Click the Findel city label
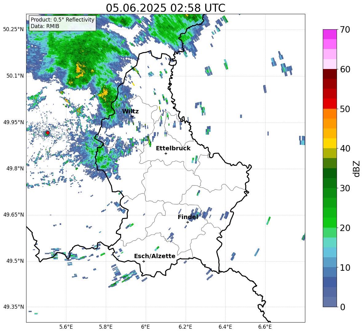This screenshot has width=364, height=333. 188,217
